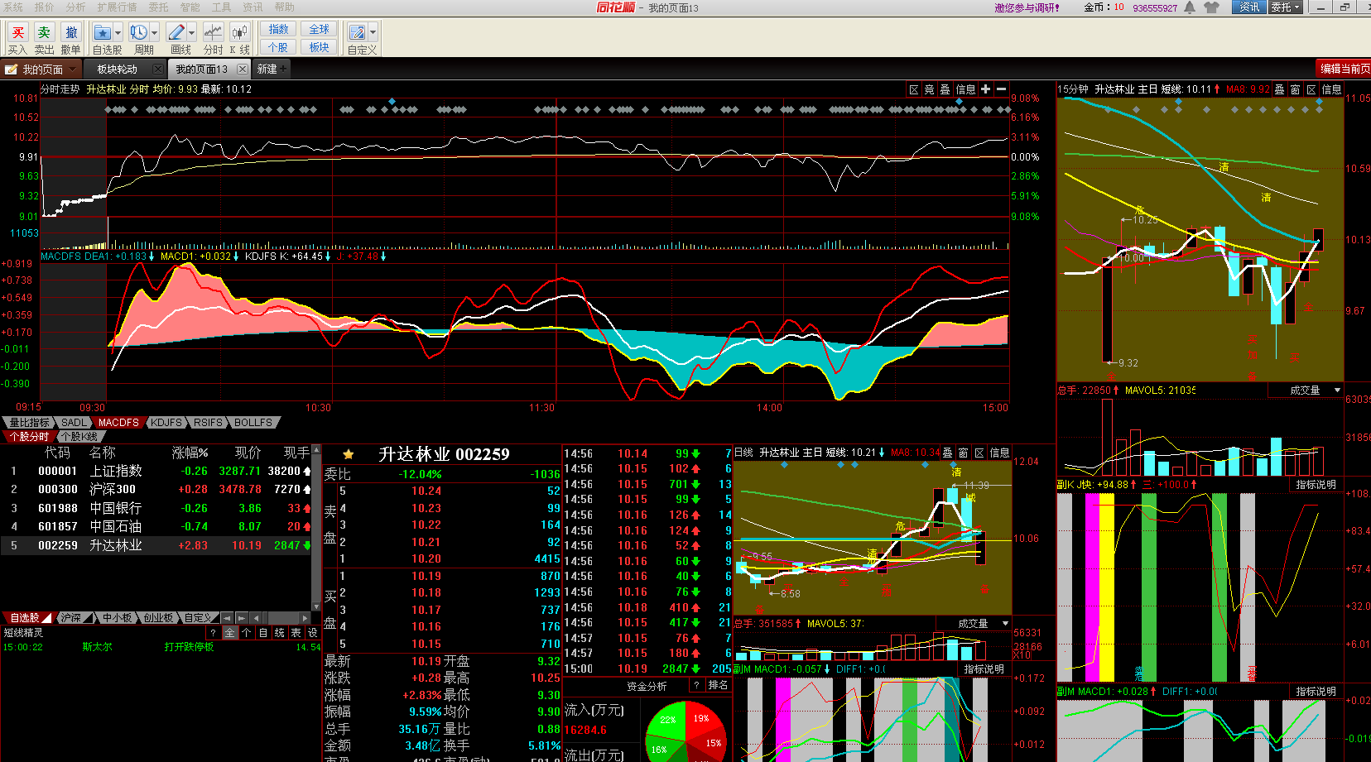Viewport: 1371px width, 762px height.
Task: Expand the 自选股 toolbar dropdown arrow
Action: 118,32
